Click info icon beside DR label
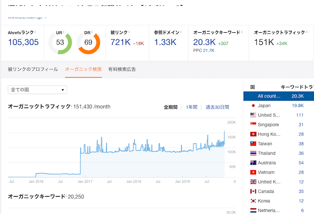The width and height of the screenshot is (314, 214). (92, 32)
